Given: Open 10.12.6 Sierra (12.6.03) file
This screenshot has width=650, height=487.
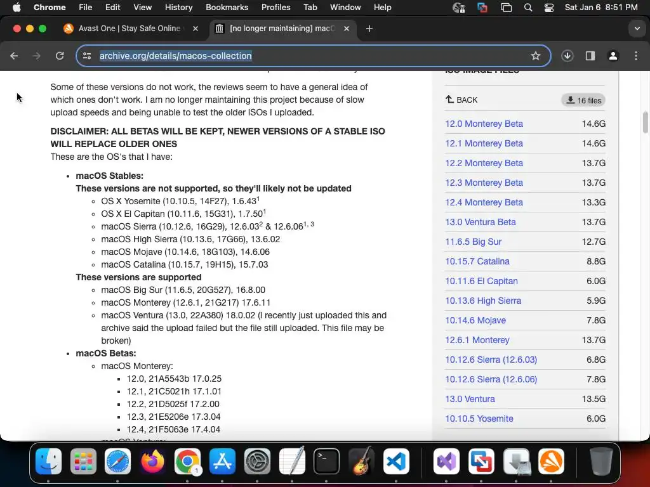Looking at the screenshot, I should pyautogui.click(x=491, y=360).
